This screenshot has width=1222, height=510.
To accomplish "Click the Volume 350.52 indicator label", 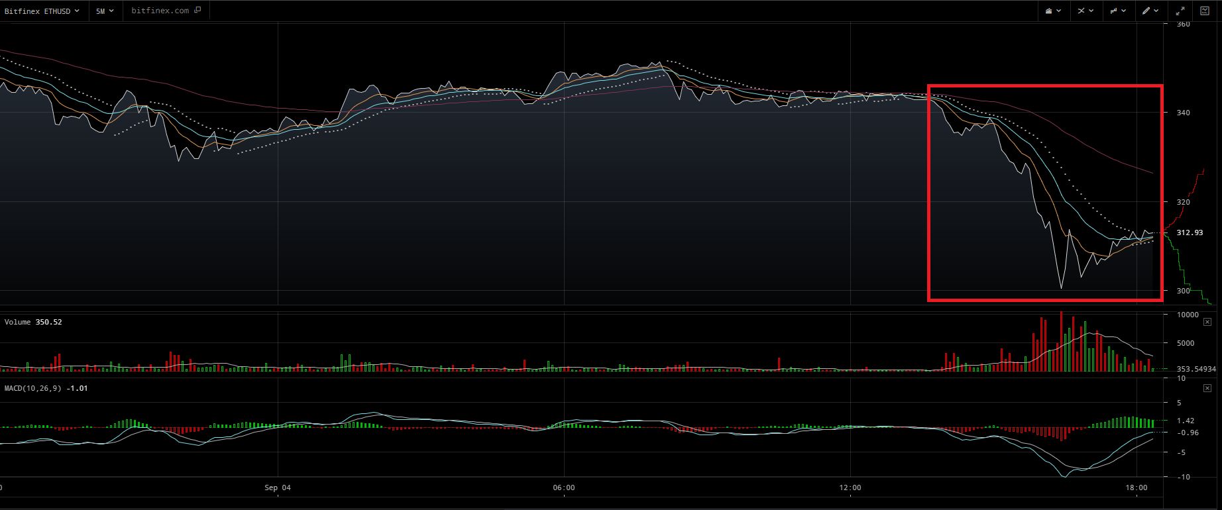I will pos(33,322).
